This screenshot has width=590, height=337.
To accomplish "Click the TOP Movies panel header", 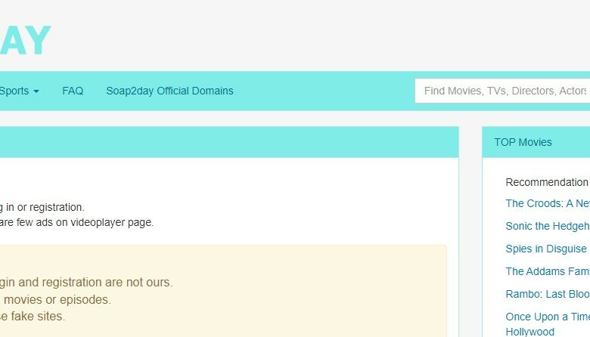I will click(536, 142).
